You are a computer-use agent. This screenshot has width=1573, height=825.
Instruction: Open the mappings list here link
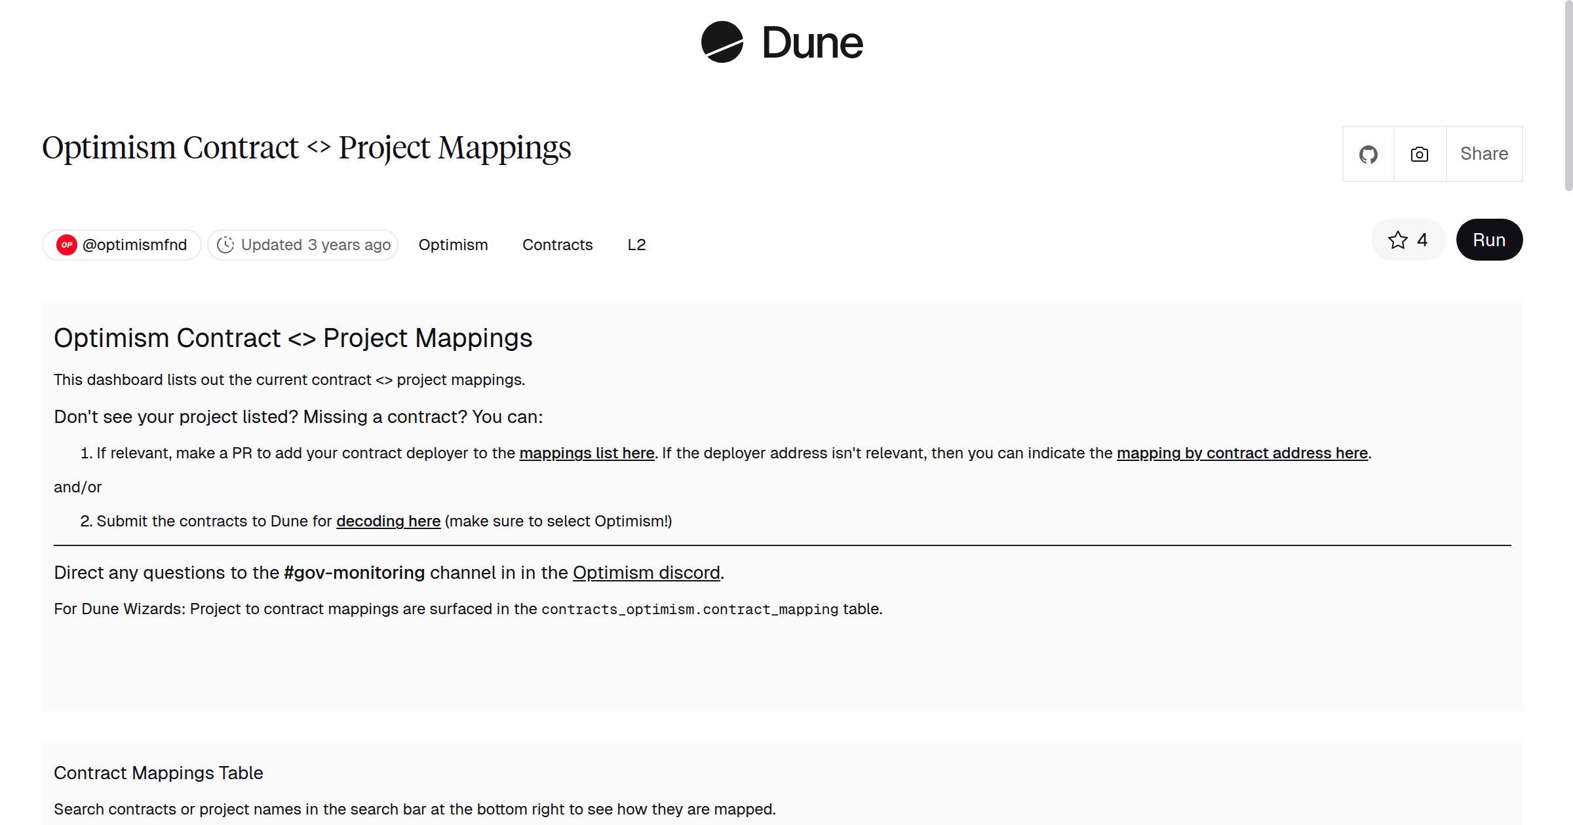(587, 452)
